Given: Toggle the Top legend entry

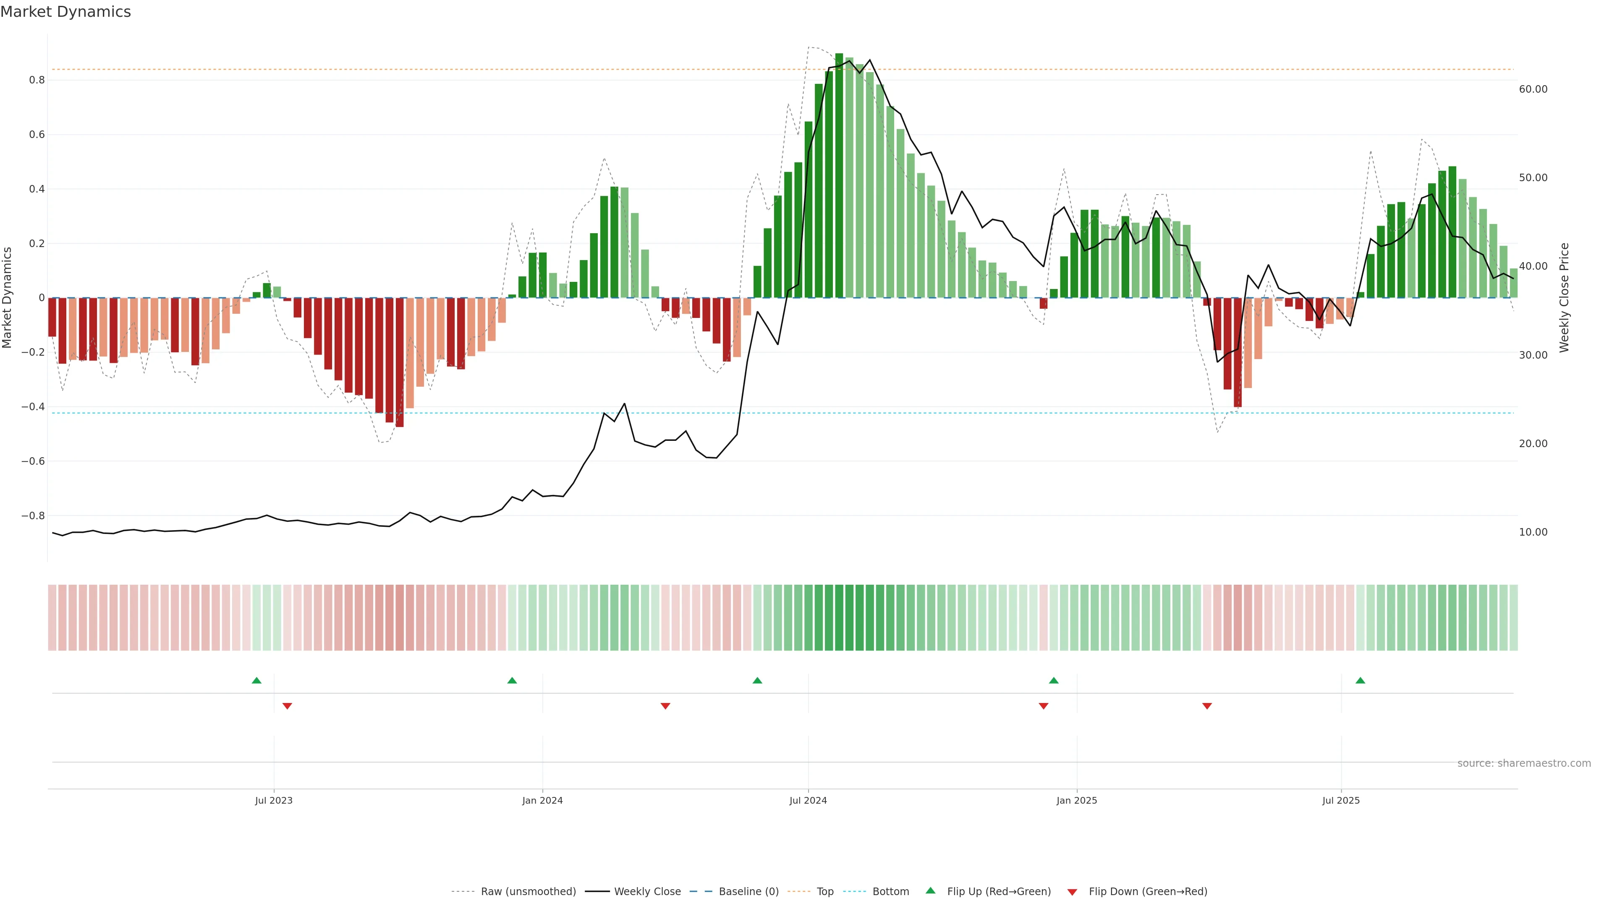Looking at the screenshot, I should [x=825, y=892].
